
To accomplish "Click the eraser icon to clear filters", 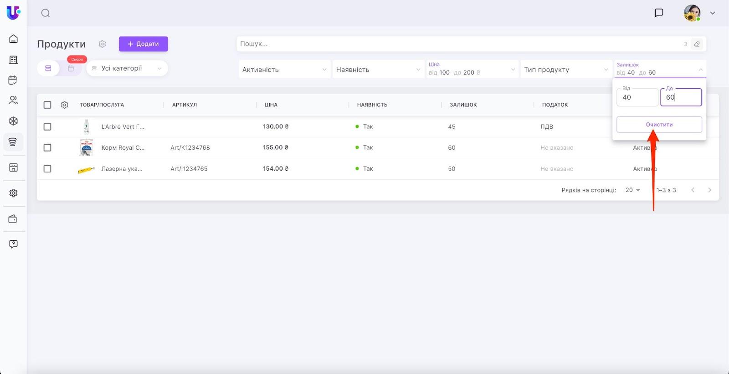I will (x=697, y=44).
